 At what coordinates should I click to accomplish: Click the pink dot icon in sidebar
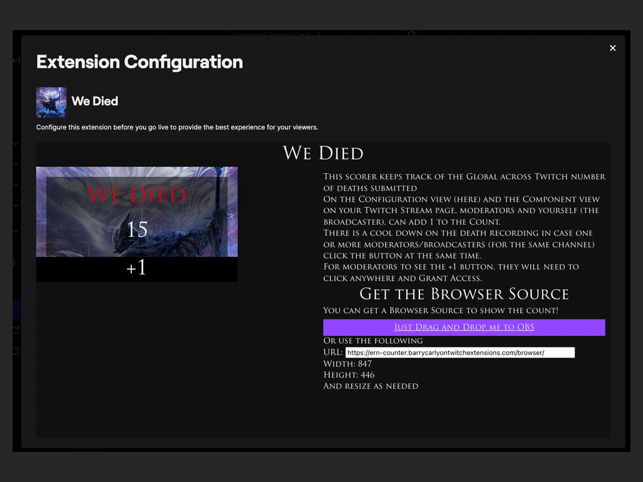pyautogui.click(x=14, y=263)
